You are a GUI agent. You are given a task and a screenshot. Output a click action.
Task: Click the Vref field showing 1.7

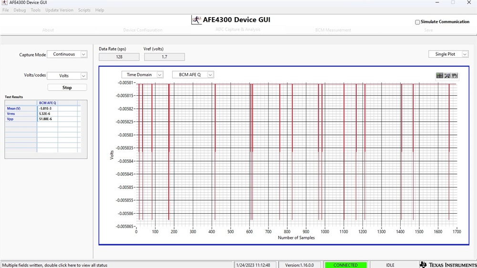click(164, 57)
